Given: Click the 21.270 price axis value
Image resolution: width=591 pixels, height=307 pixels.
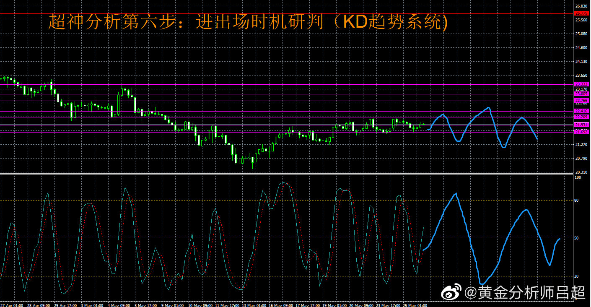Looking at the screenshot, I should [581, 145].
